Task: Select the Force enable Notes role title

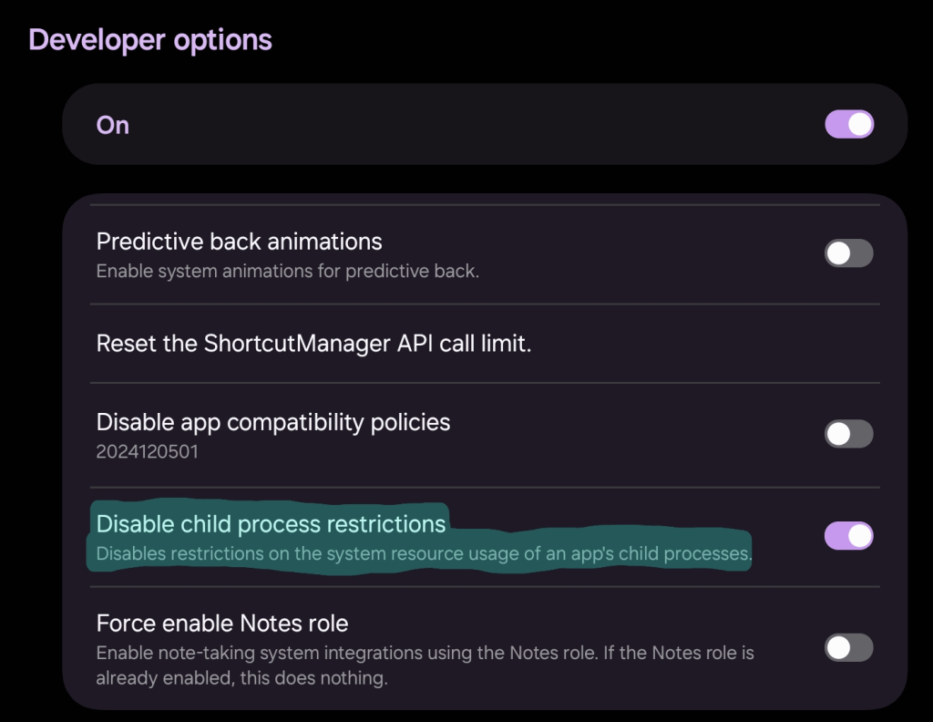Action: coord(222,624)
